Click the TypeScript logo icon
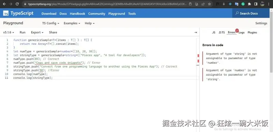The image size is (273, 132). 6,13
